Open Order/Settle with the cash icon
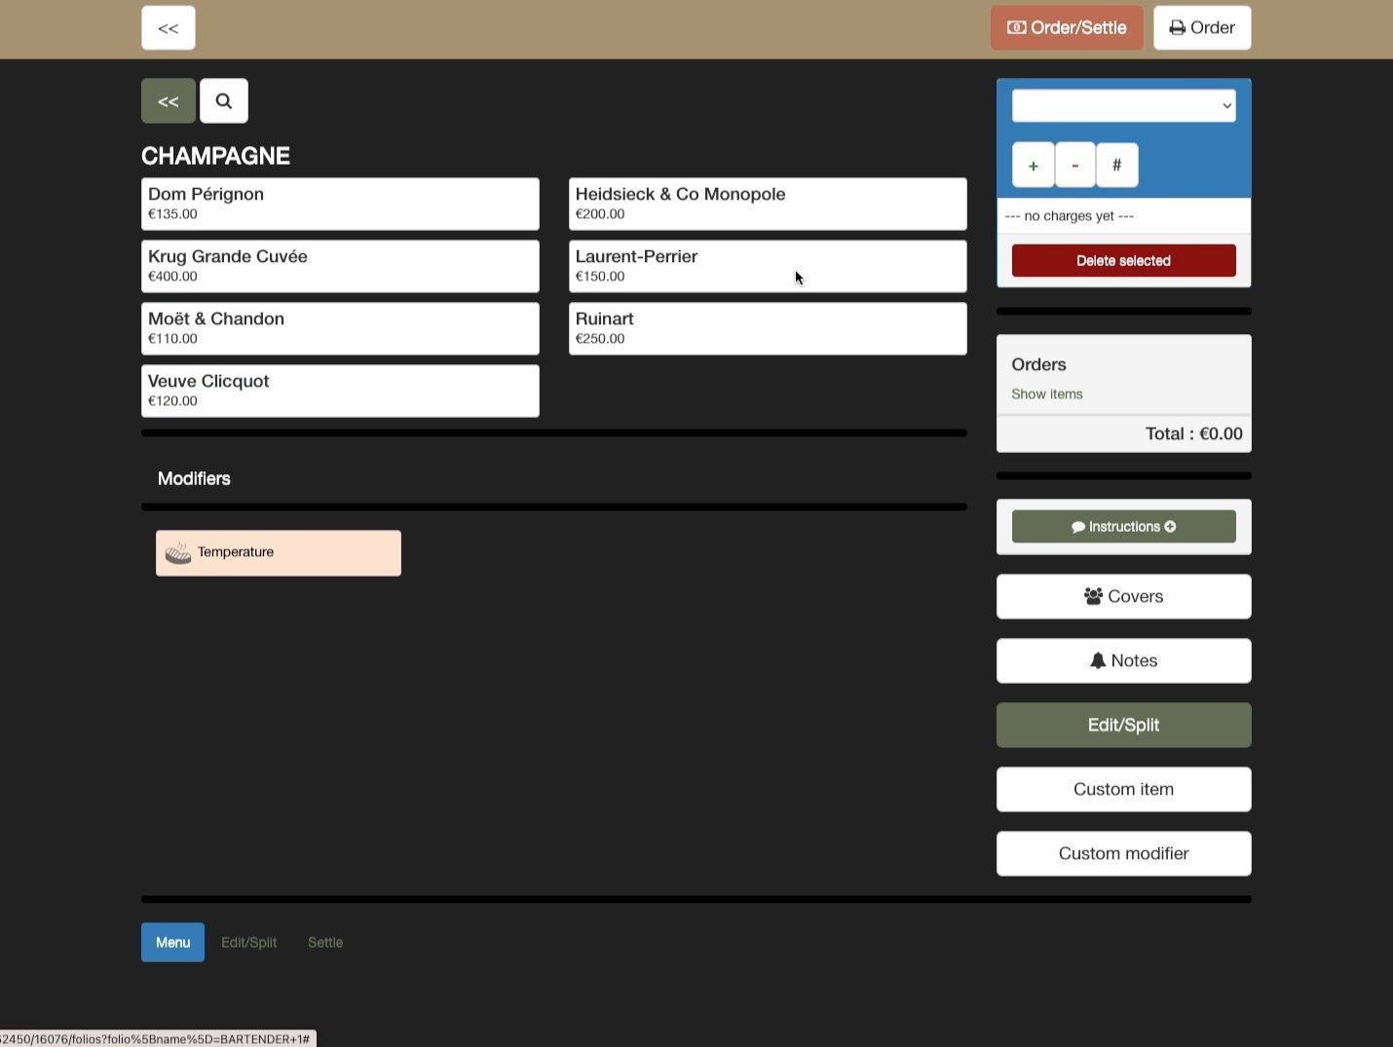 click(1067, 28)
